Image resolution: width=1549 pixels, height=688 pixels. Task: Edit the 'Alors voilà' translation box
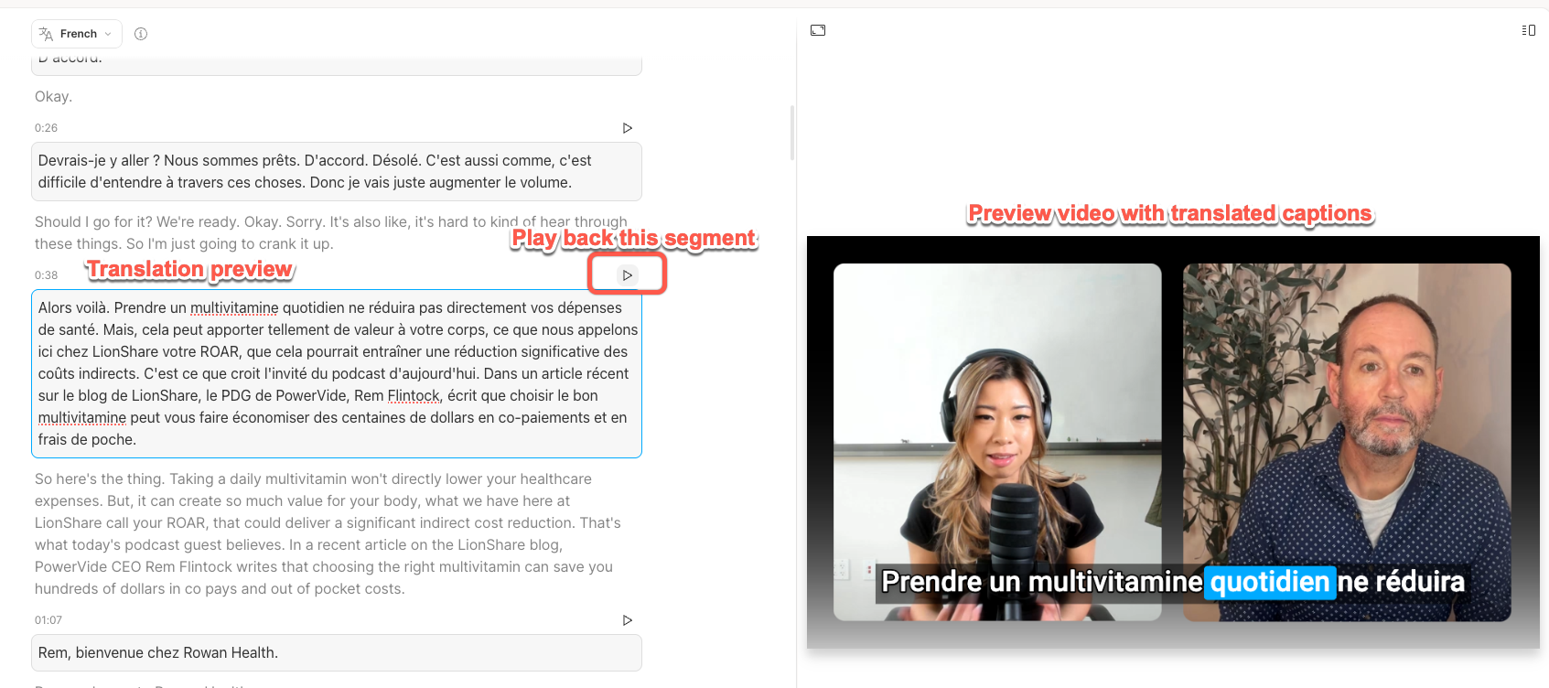point(337,373)
